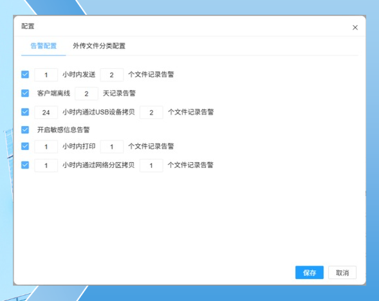This screenshot has width=379, height=301.
Task: Edit the 24 hours field for USB
Action: click(46, 113)
